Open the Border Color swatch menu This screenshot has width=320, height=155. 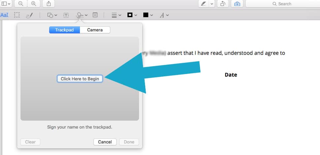pos(132,15)
